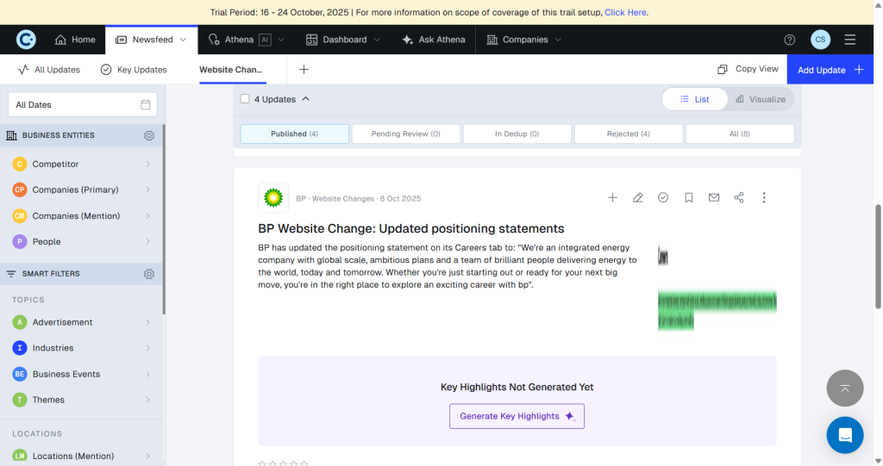Screen dimensions: 883x466
Task: Click the BP company logo
Action: (273, 197)
